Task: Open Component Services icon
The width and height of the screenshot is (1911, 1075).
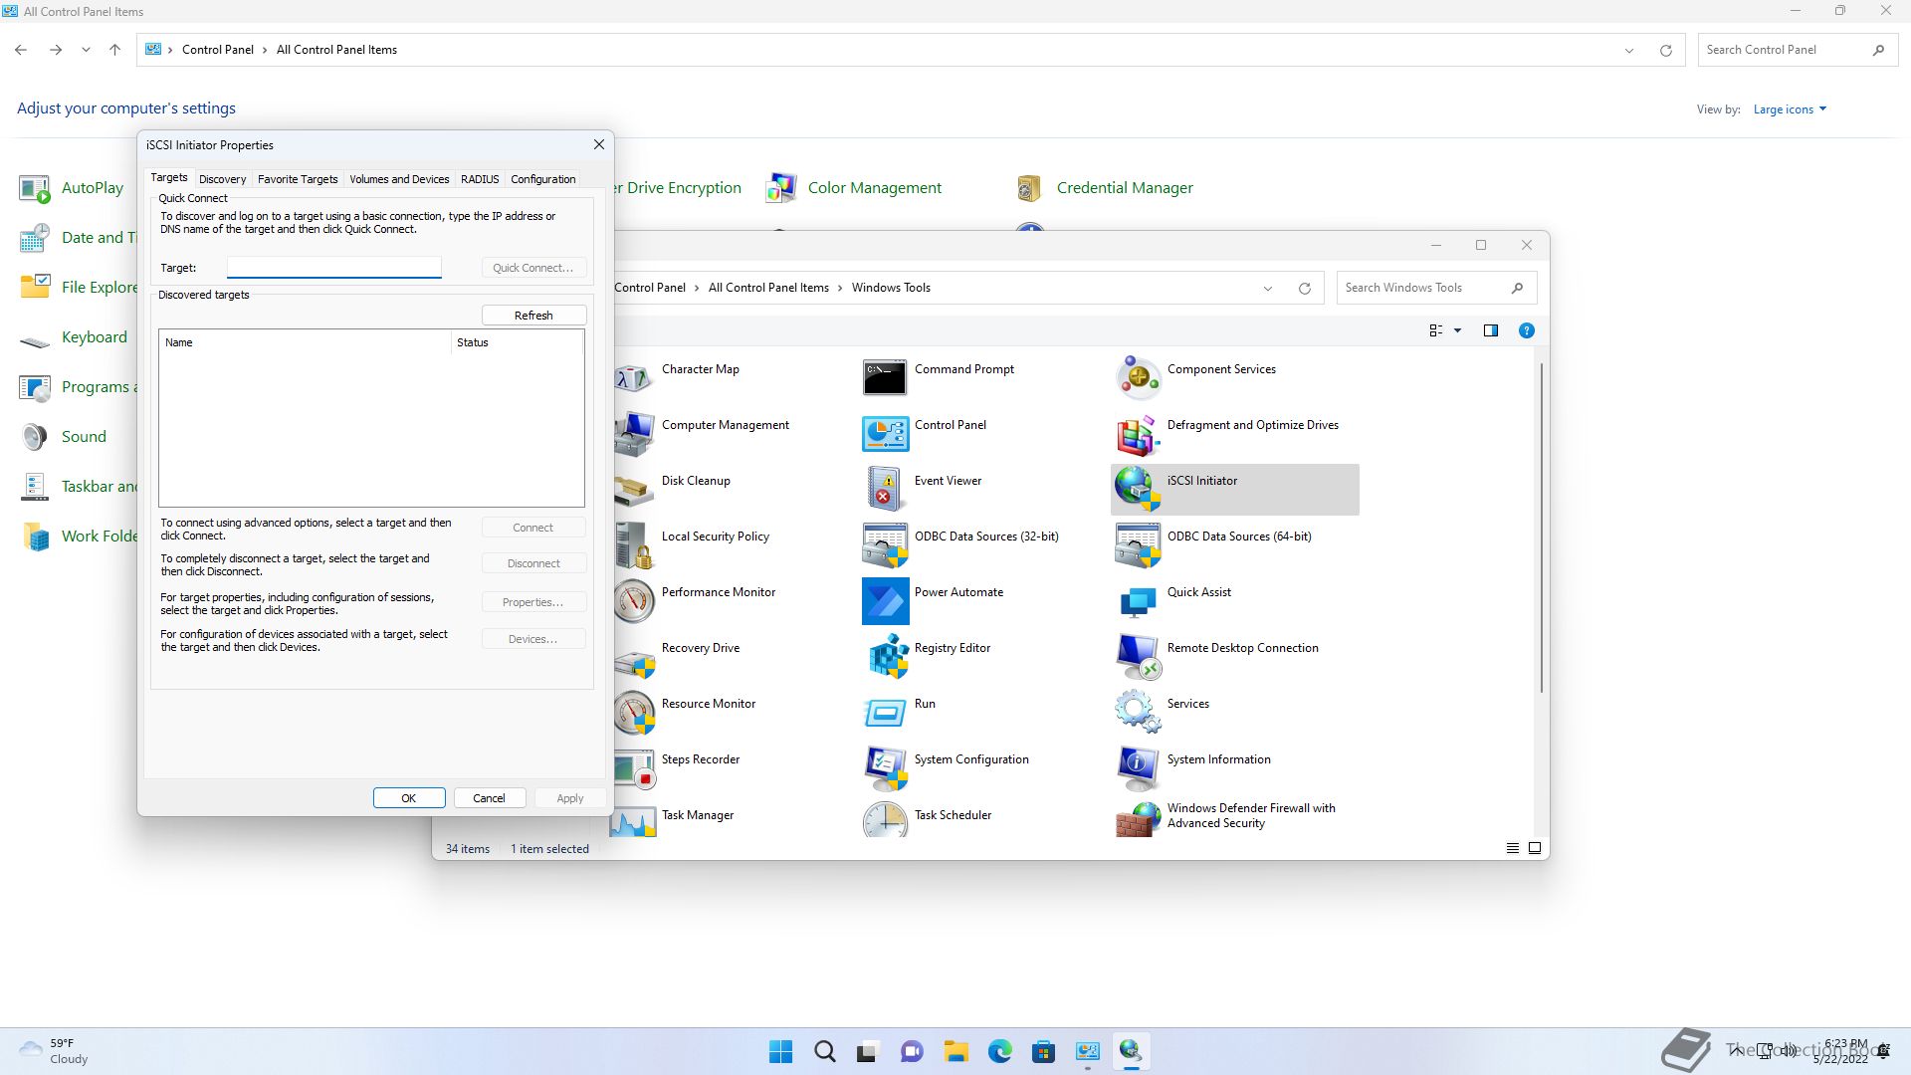Action: click(1138, 378)
